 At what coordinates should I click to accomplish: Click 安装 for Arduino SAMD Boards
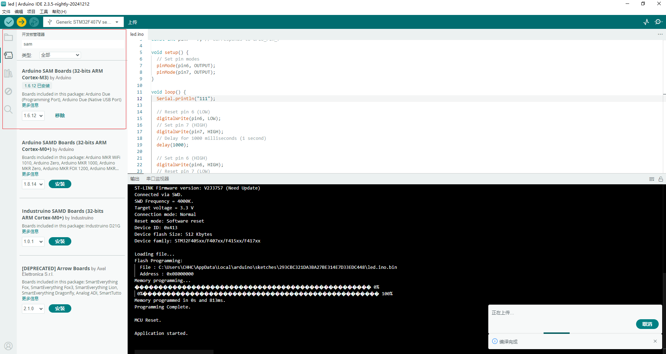[60, 184]
